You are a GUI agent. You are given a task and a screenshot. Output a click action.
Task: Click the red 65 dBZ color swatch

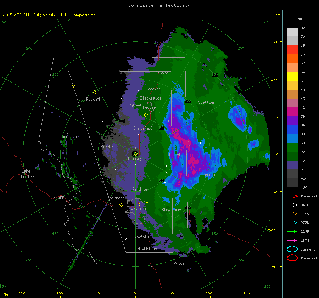pyautogui.click(x=292, y=50)
